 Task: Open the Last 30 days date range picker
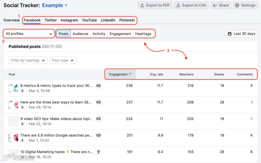[241, 34]
